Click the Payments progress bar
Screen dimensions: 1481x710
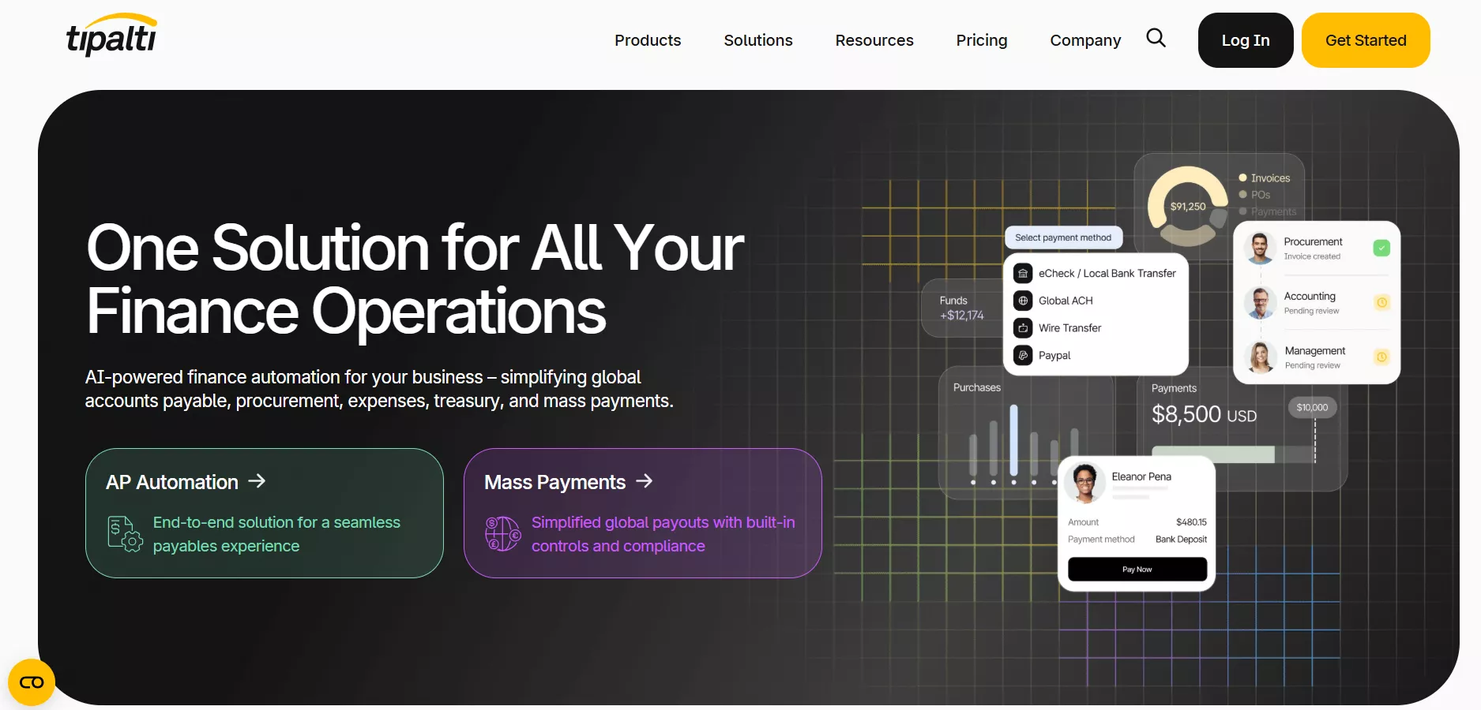pos(1232,454)
